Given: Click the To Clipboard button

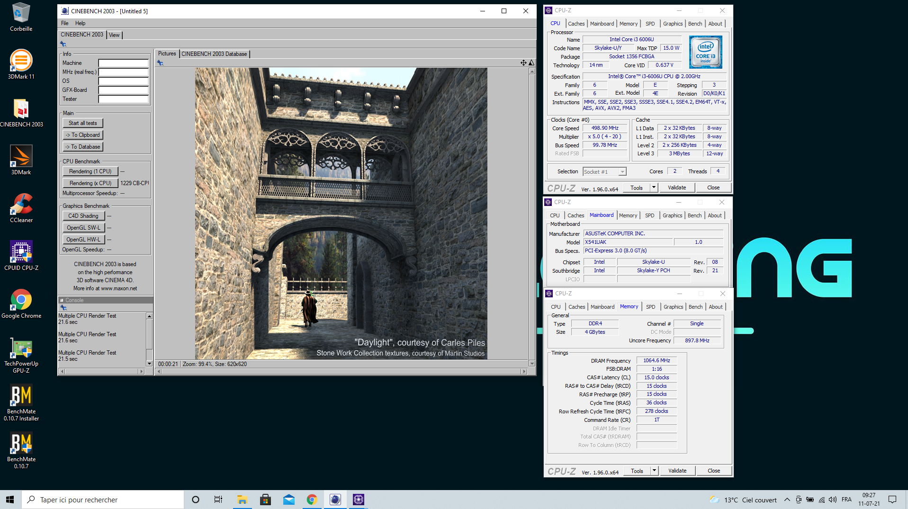Looking at the screenshot, I should (x=82, y=135).
